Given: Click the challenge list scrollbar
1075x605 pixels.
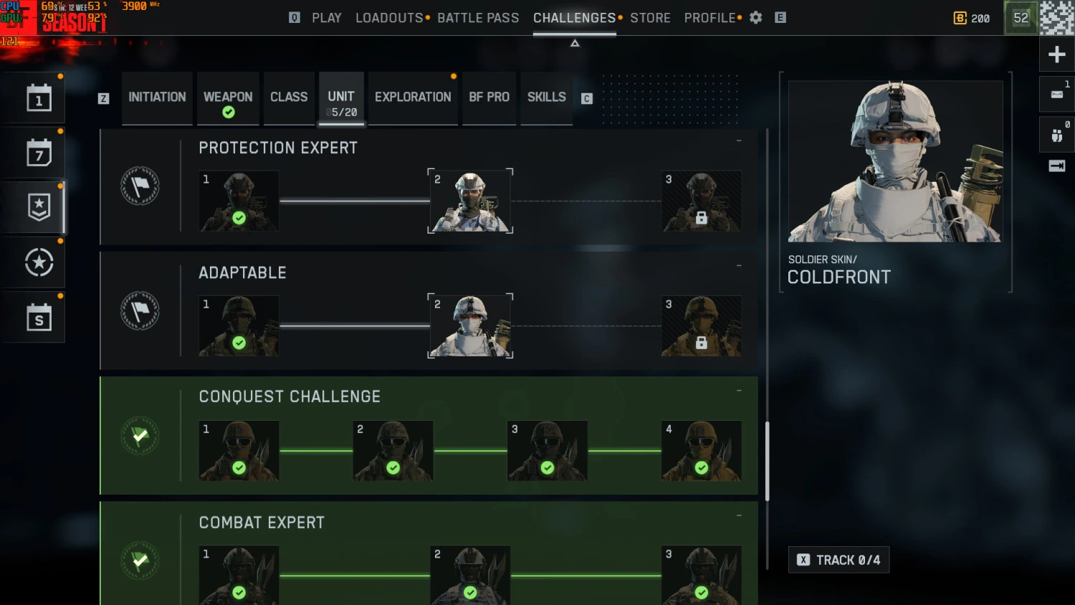Looking at the screenshot, I should pos(767,461).
